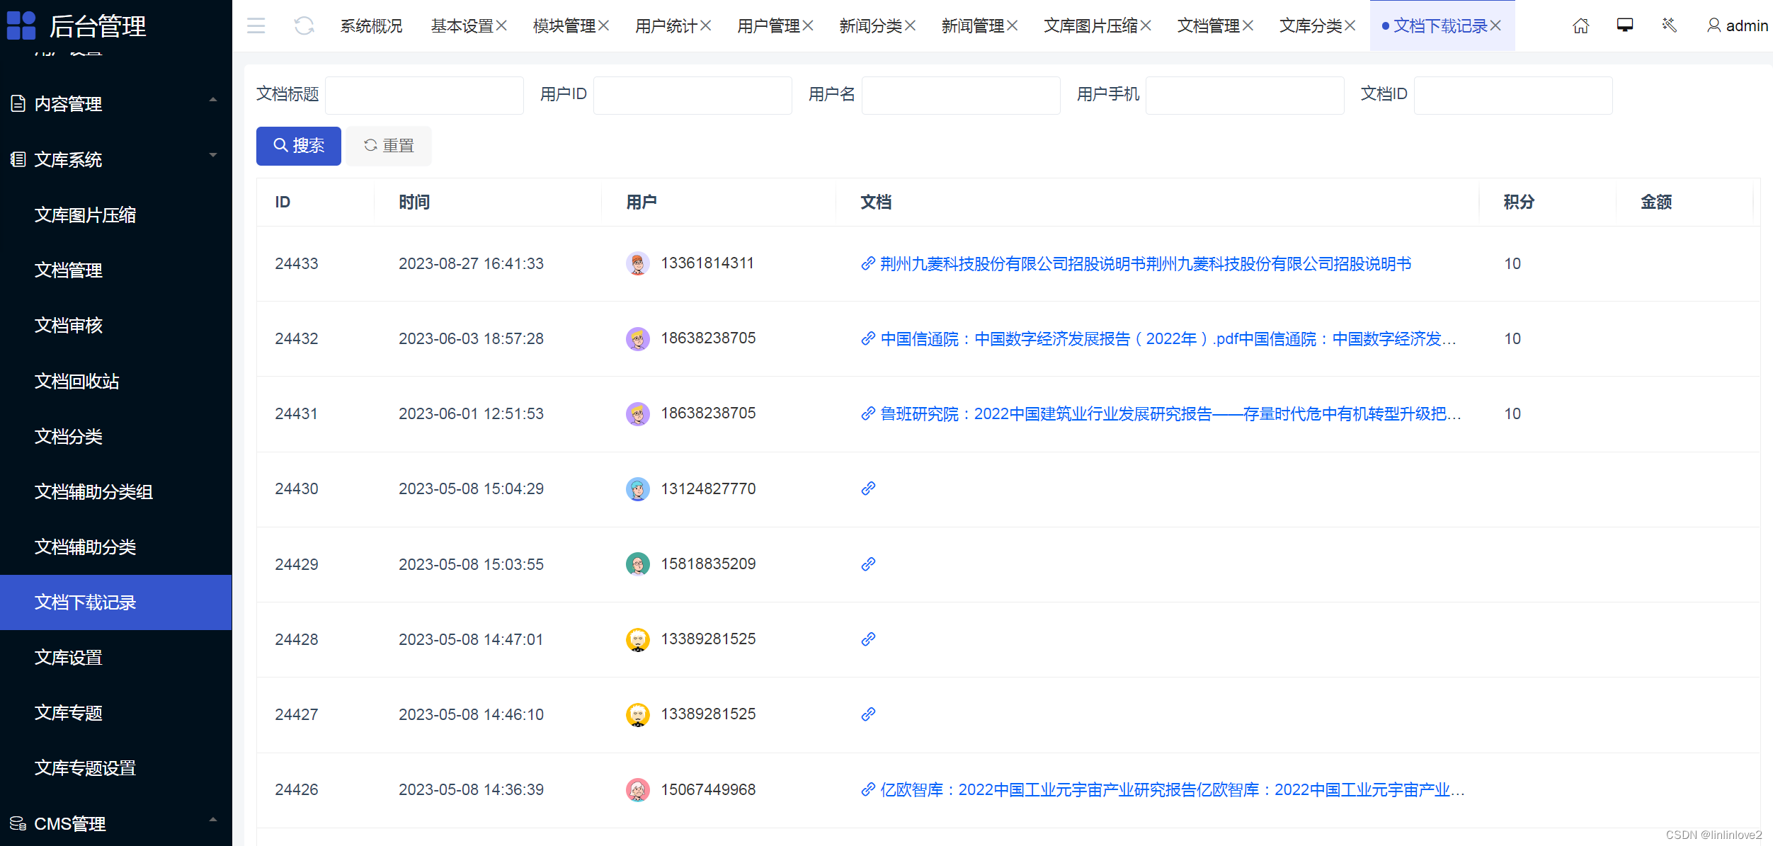The image size is (1773, 846).
Task: Open the home icon in header
Action: pos(1580,26)
